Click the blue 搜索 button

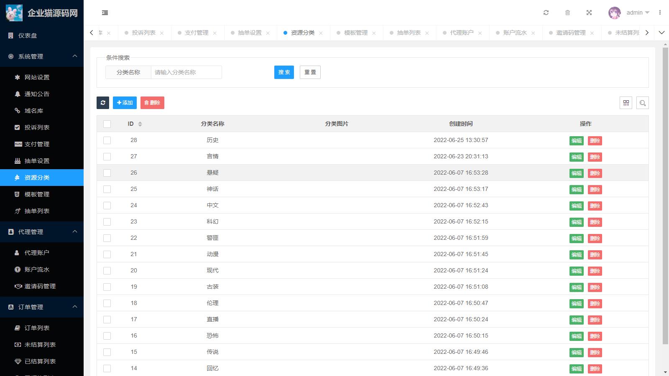pyautogui.click(x=284, y=72)
